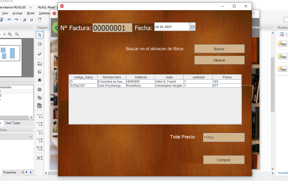Open the View menu
The height and width of the screenshot is (181, 288).
click(5, 13)
